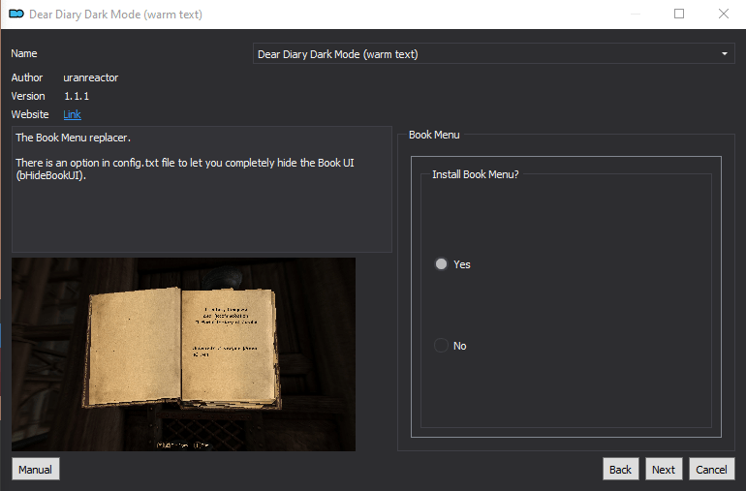
Task: Click the 'Install Book Menu?' group label
Action: tap(475, 174)
